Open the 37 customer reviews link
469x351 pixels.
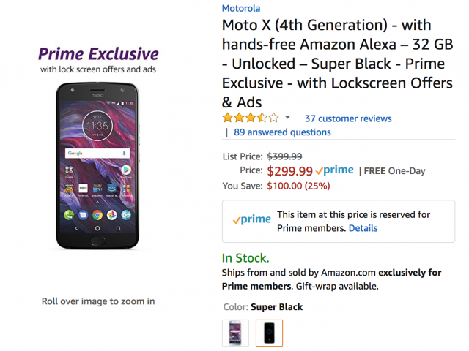point(348,118)
